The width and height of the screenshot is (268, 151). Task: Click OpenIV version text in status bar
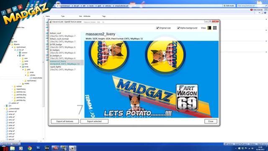(x=262, y=144)
